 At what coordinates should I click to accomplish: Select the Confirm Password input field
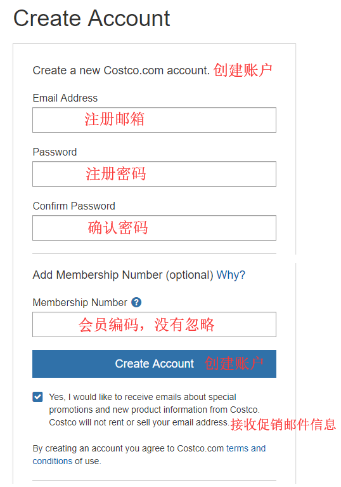point(154,228)
